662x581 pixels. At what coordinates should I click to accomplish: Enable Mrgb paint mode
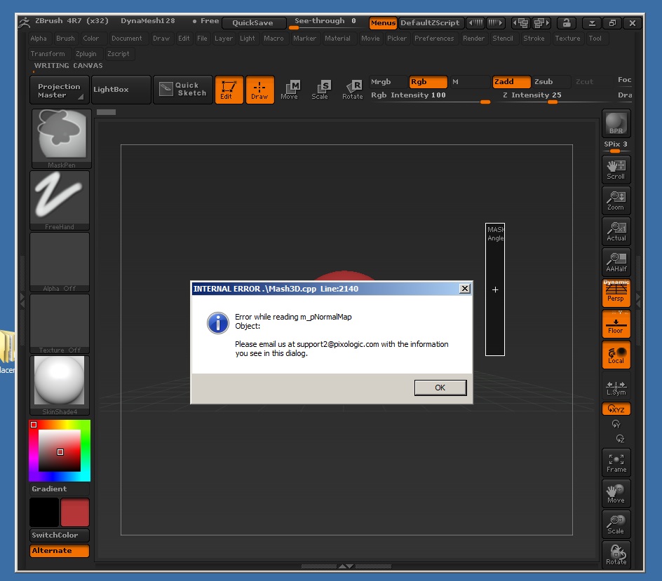click(388, 82)
